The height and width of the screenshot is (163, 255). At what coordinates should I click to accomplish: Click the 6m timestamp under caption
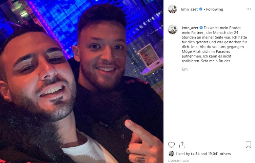point(185,69)
